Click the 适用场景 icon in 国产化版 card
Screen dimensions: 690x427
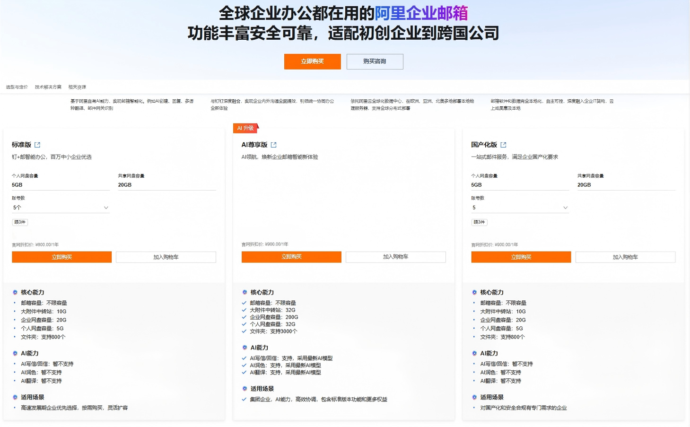pos(474,397)
